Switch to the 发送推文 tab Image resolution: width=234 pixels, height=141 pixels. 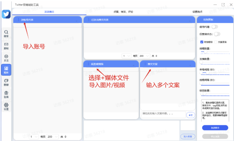(x=49, y=12)
